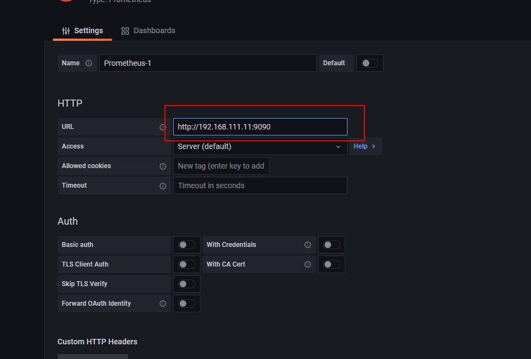
Task: Click the URL field info icon
Action: (163, 127)
